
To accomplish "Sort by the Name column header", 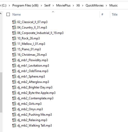I will pyautogui.click(x=17, y=15).
